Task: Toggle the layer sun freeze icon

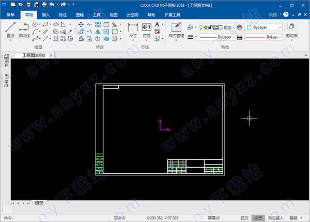Action: 206,27
